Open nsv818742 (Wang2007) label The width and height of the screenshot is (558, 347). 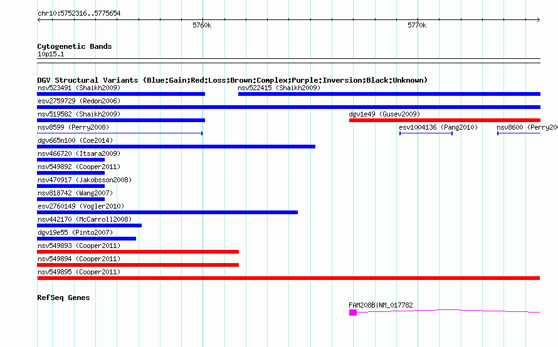[x=75, y=193]
